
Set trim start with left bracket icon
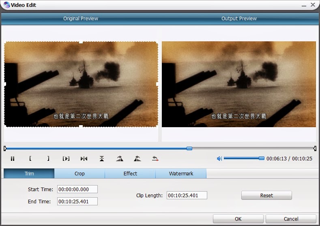click(30, 158)
